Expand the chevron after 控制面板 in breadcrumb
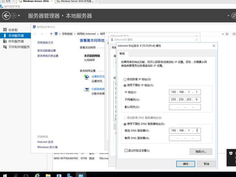Viewport: 236px width, 177px height. coord(75,34)
